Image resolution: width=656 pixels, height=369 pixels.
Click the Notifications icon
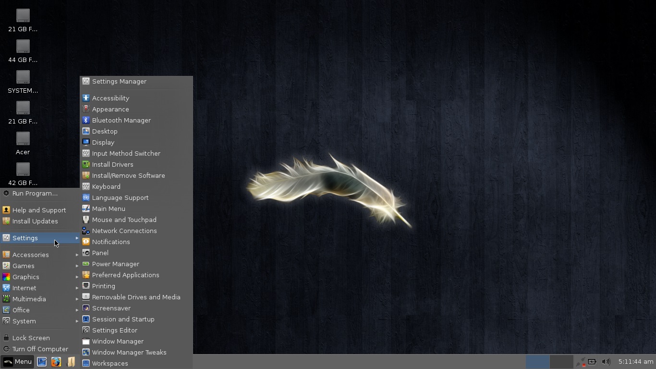coord(86,242)
